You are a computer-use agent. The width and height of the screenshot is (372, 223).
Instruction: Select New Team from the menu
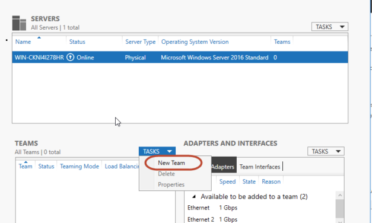click(x=171, y=163)
